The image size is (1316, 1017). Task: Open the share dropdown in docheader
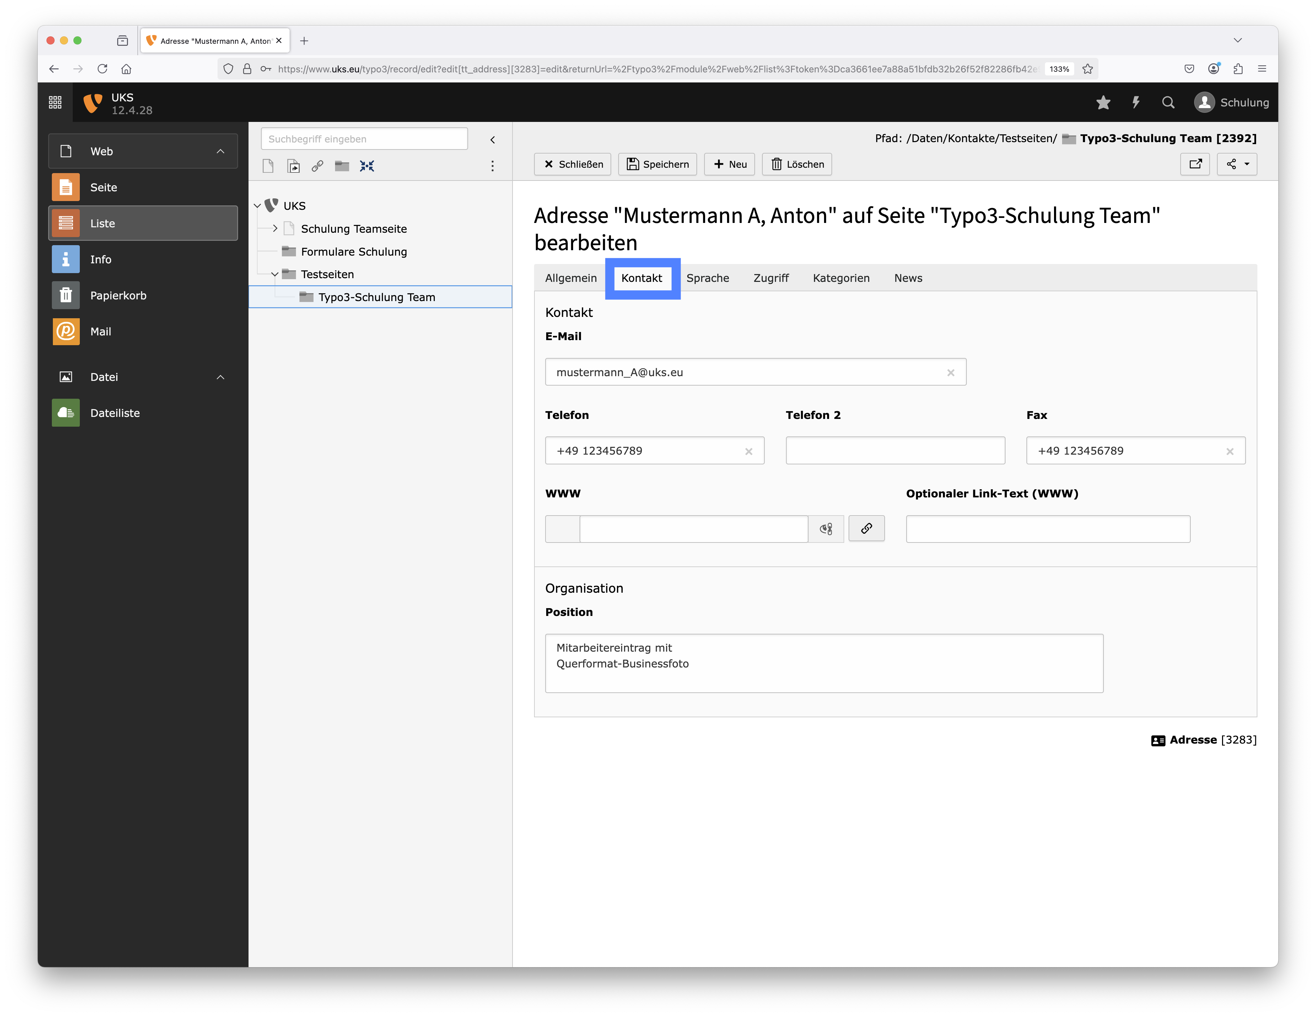click(x=1237, y=164)
